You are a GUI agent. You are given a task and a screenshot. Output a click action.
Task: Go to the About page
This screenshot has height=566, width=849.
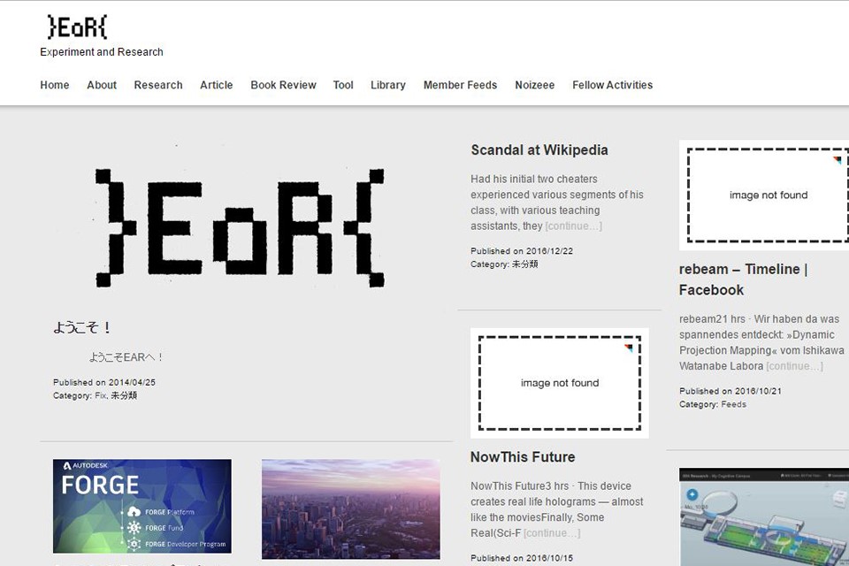102,85
